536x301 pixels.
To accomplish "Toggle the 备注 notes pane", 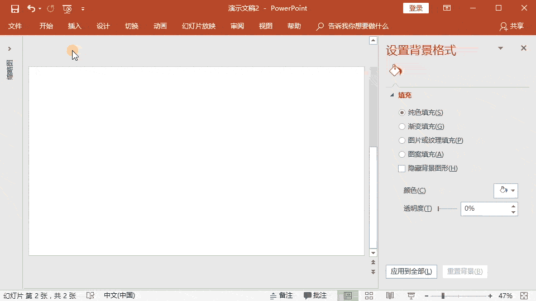I will pos(281,295).
